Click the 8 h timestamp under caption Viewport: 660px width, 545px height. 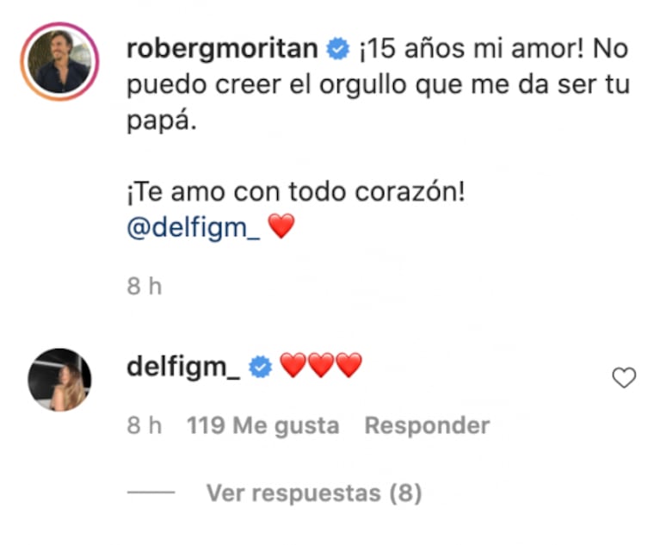pos(145,287)
